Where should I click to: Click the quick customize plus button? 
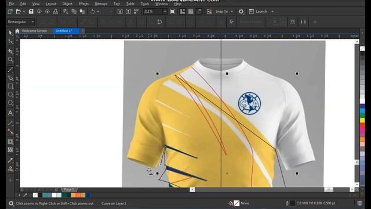pos(315,22)
